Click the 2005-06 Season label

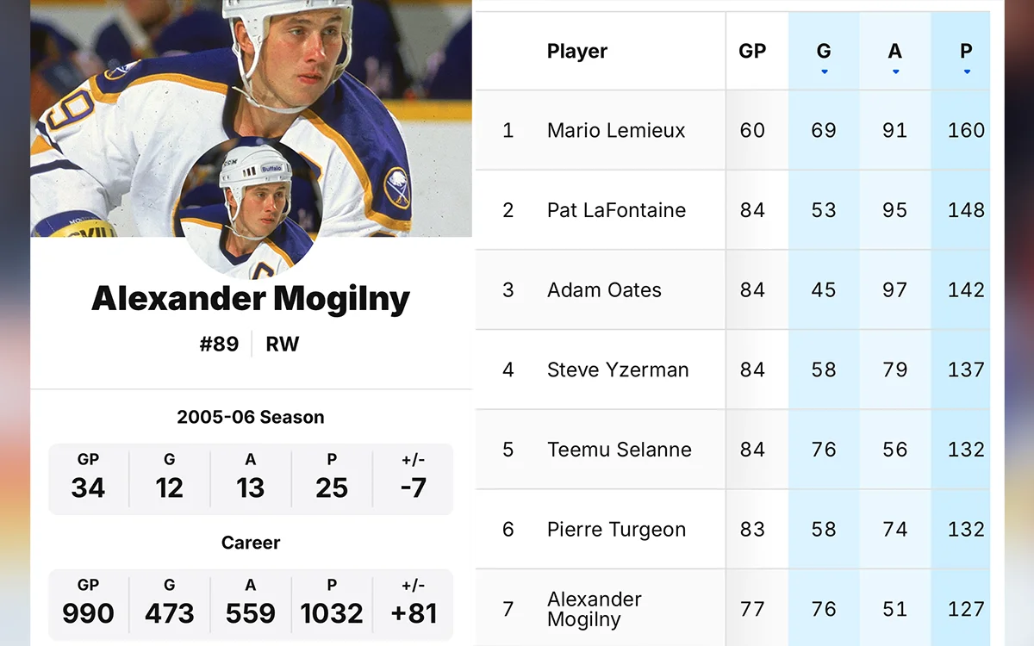(x=251, y=418)
